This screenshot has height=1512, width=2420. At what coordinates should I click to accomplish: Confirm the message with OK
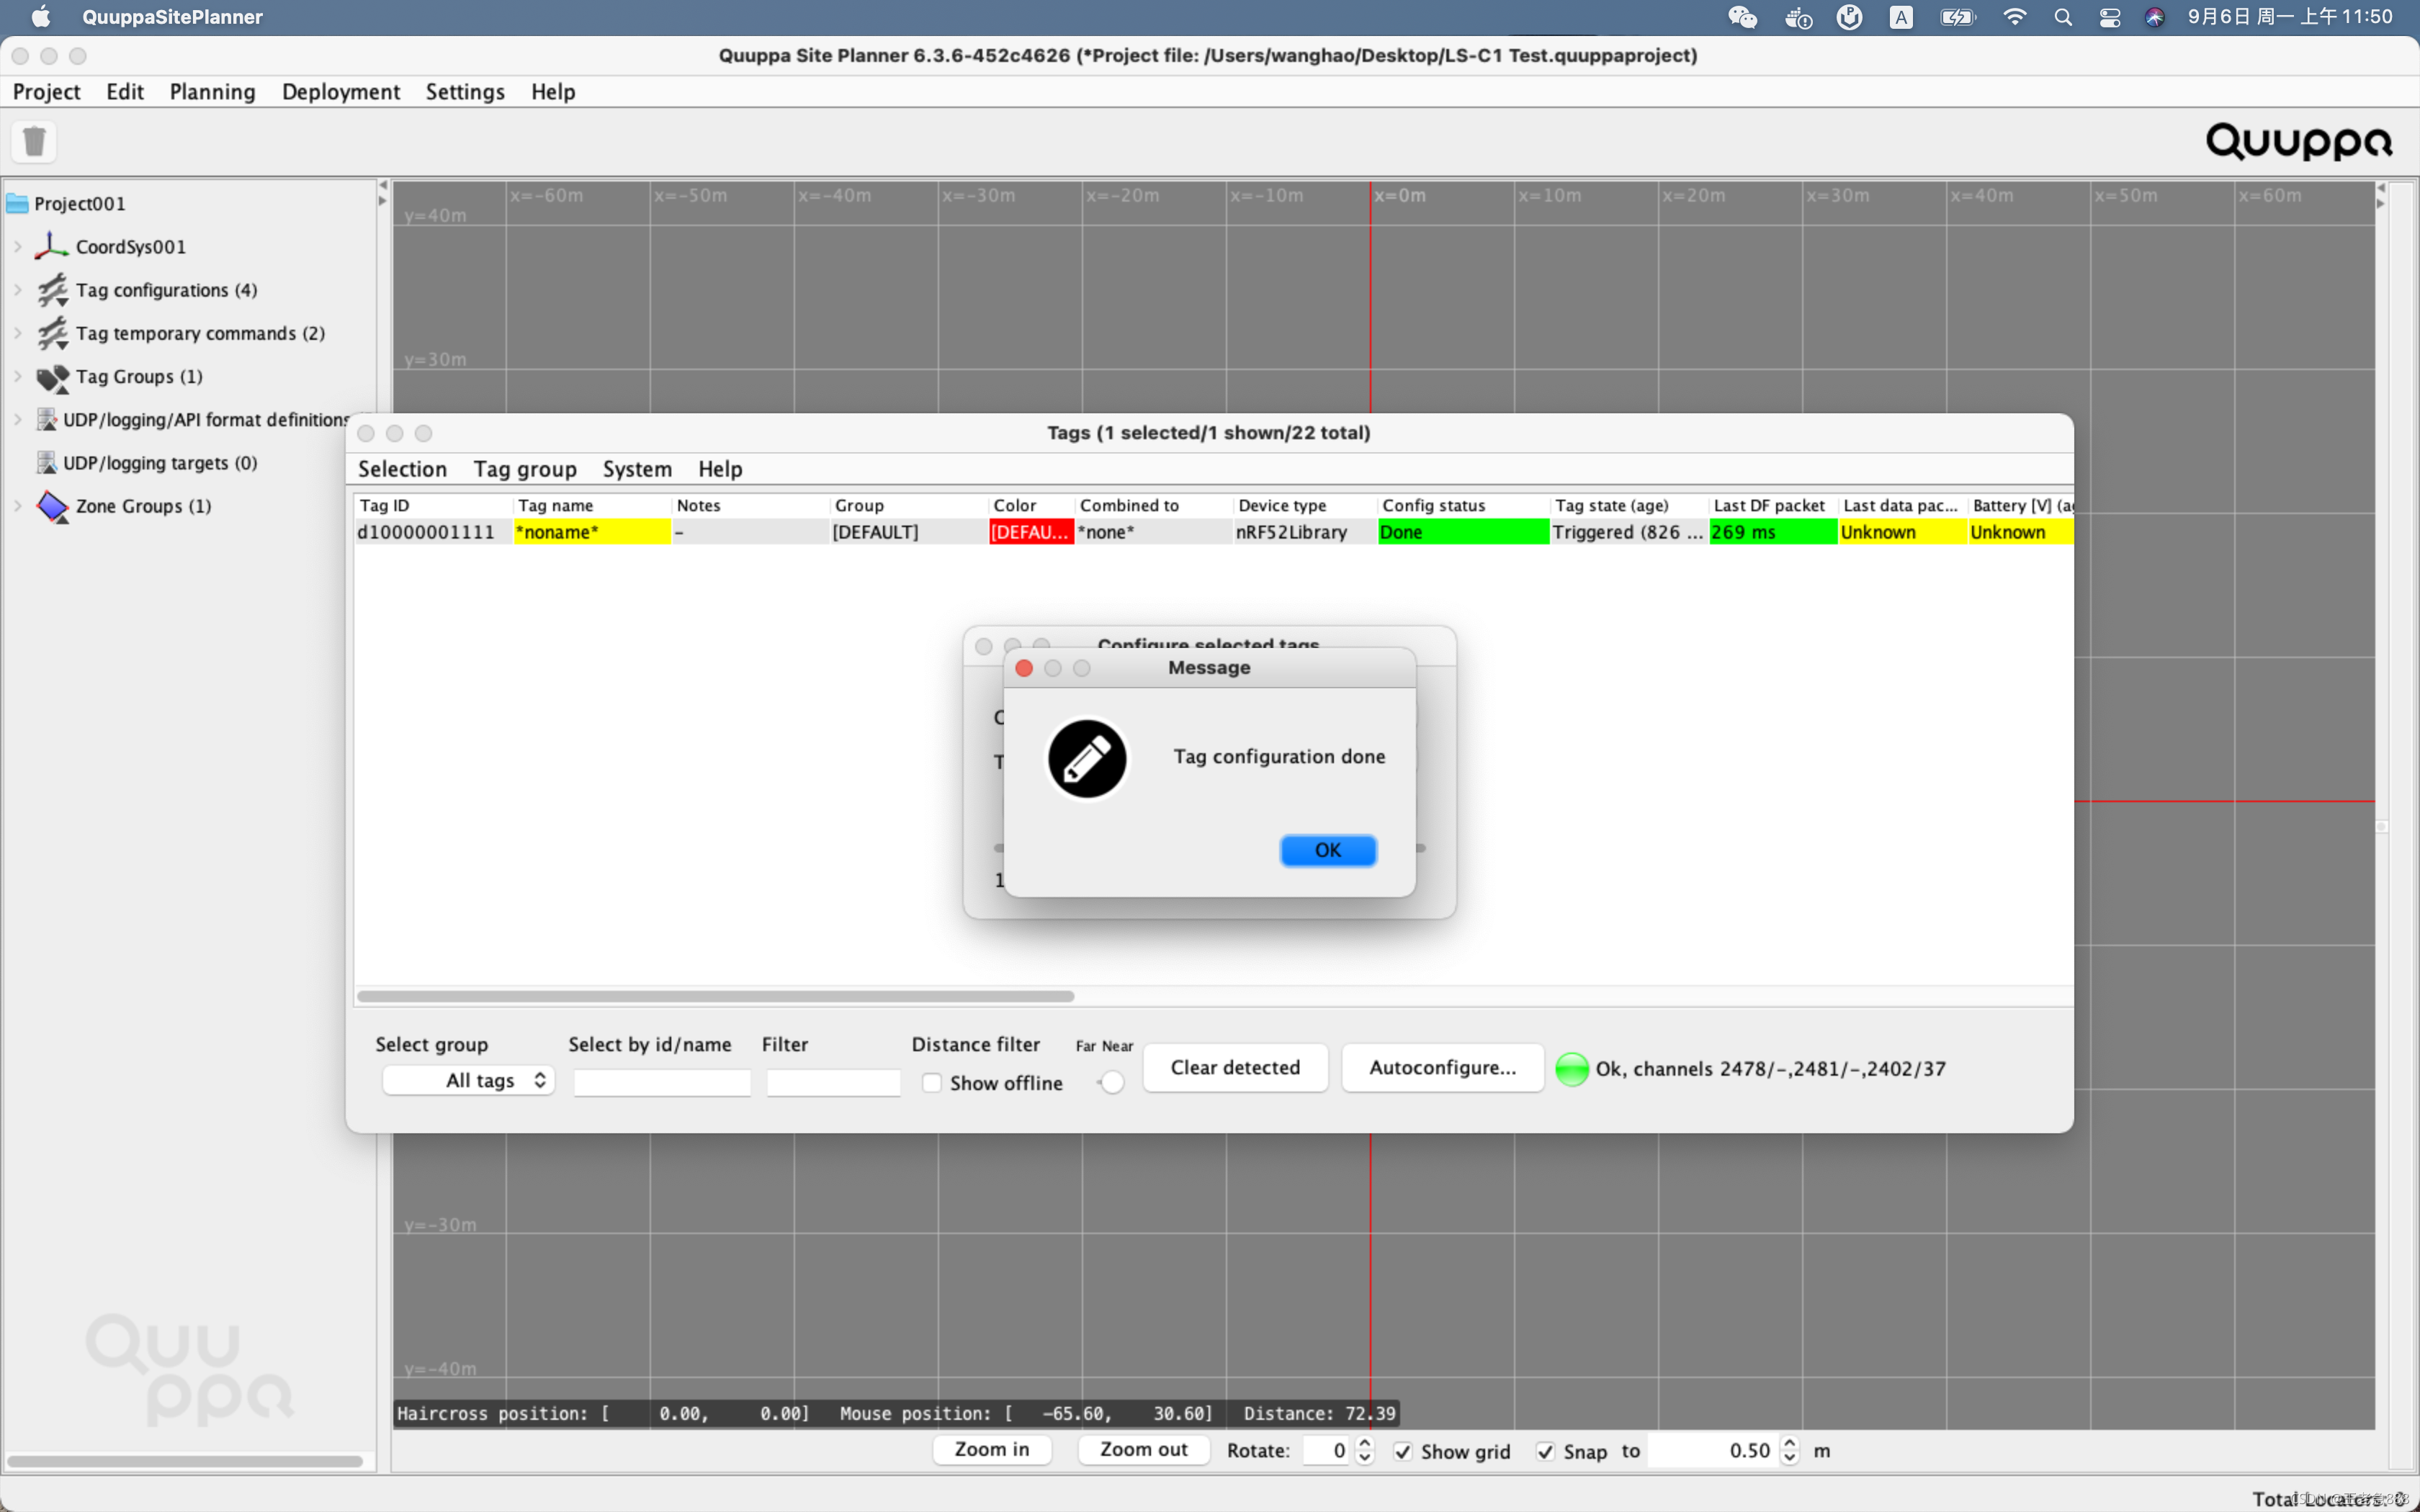pyautogui.click(x=1328, y=850)
